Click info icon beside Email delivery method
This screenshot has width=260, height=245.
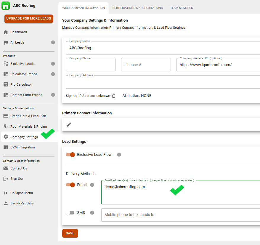click(x=92, y=185)
